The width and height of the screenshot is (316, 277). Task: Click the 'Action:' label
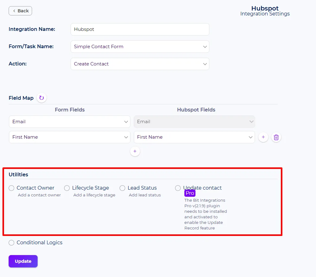coord(18,64)
